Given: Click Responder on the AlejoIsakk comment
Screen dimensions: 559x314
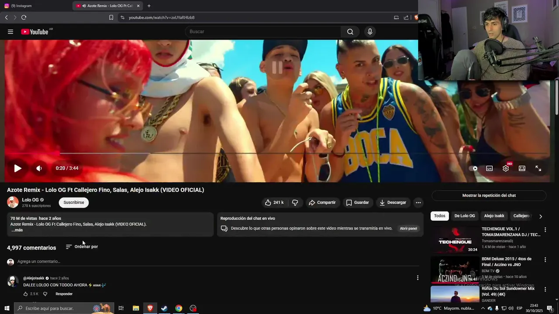Looking at the screenshot, I should pos(64,294).
